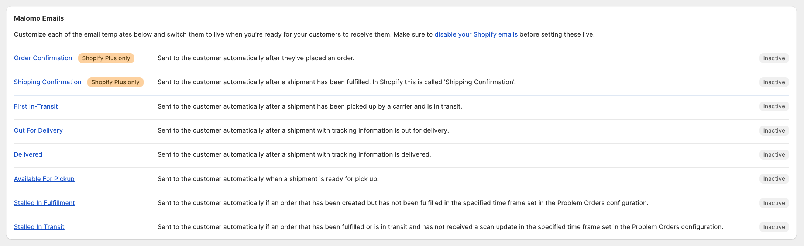Open the Out For Delivery template
This screenshot has height=246, width=804.
click(38, 130)
